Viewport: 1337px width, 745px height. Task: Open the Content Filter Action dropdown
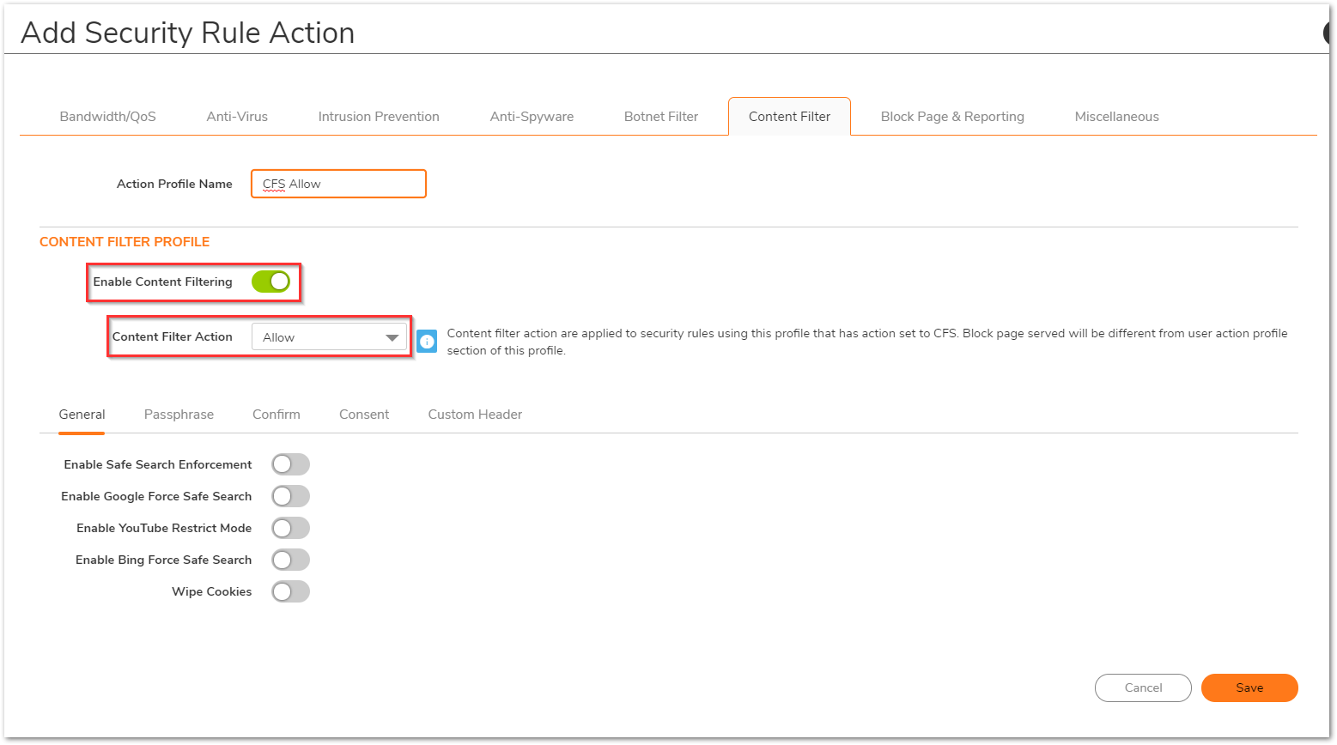tap(329, 337)
